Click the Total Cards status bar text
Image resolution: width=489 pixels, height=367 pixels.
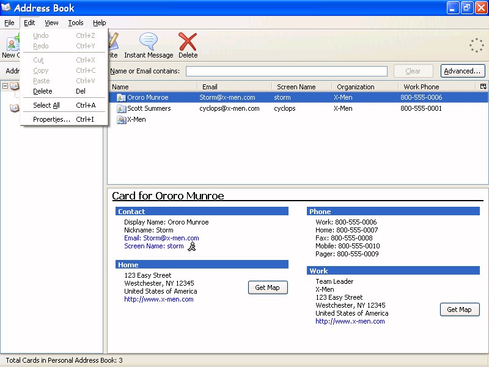pyautogui.click(x=64, y=360)
